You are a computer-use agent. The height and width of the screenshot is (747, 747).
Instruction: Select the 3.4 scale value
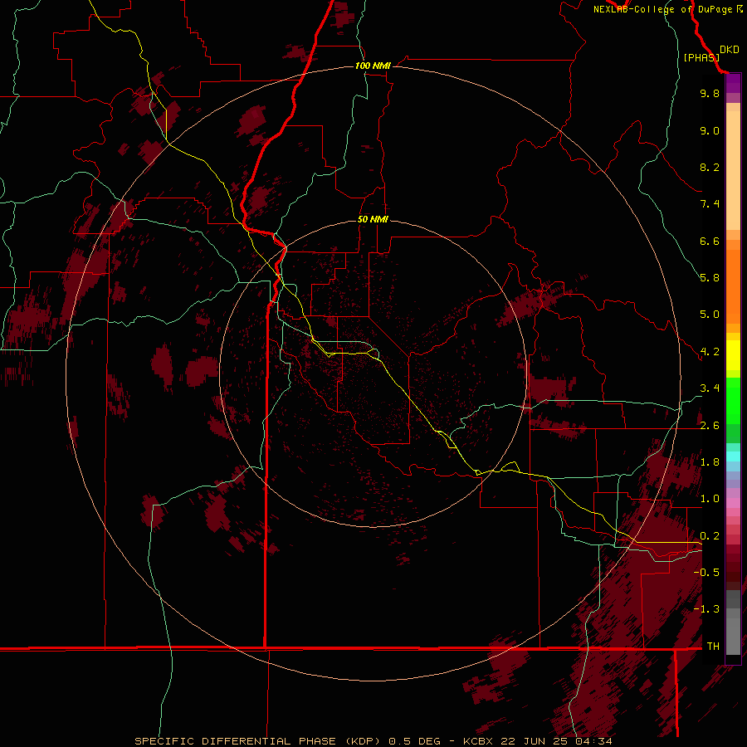click(710, 388)
